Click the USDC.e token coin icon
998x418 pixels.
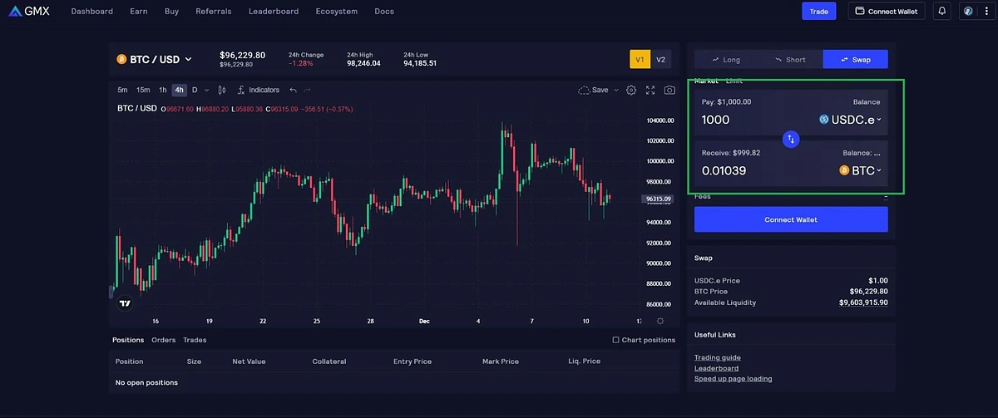point(824,120)
